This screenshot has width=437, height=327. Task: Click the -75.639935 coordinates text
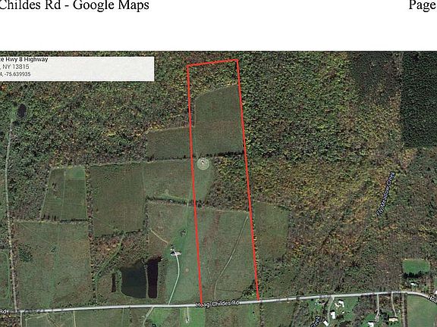[x=17, y=74]
